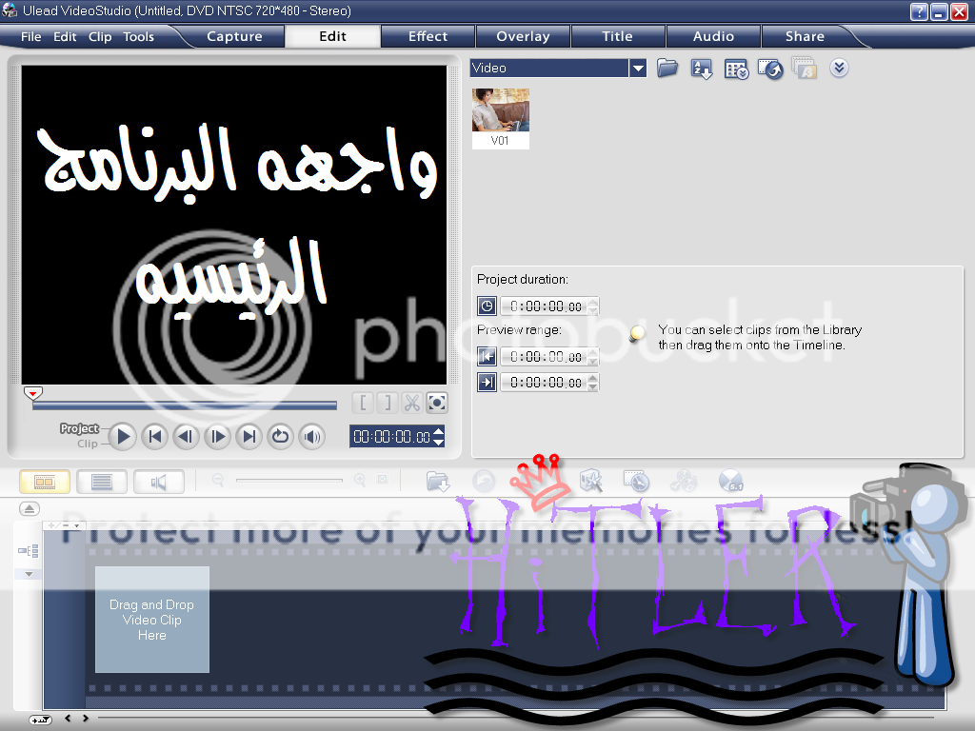Go to the Title step tab

pyautogui.click(x=617, y=36)
